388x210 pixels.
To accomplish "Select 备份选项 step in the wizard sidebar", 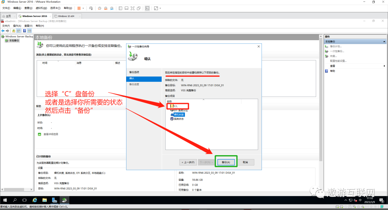I will point(134,72).
